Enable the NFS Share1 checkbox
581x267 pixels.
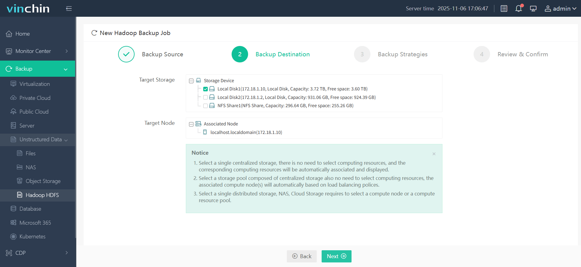tap(205, 106)
